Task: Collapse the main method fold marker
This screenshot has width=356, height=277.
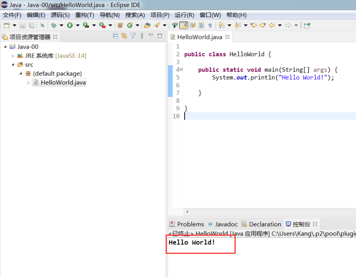Action: (x=181, y=69)
